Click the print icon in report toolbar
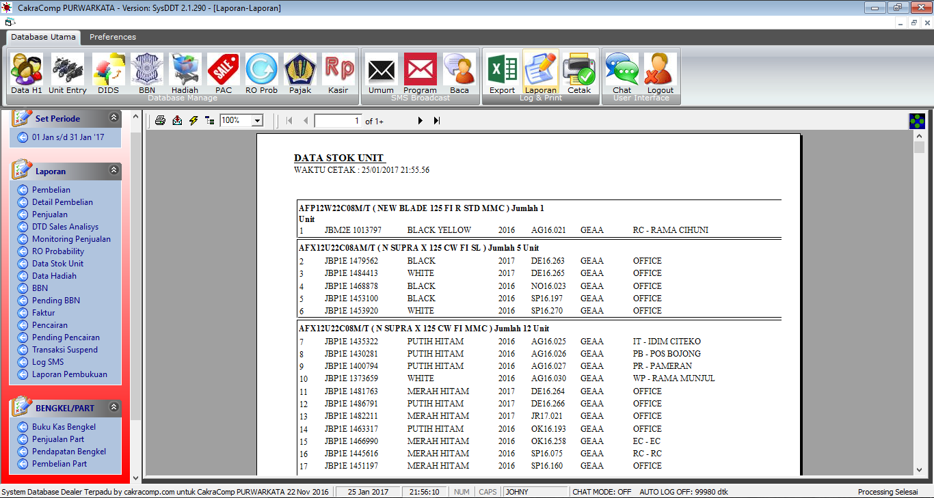 (x=160, y=121)
